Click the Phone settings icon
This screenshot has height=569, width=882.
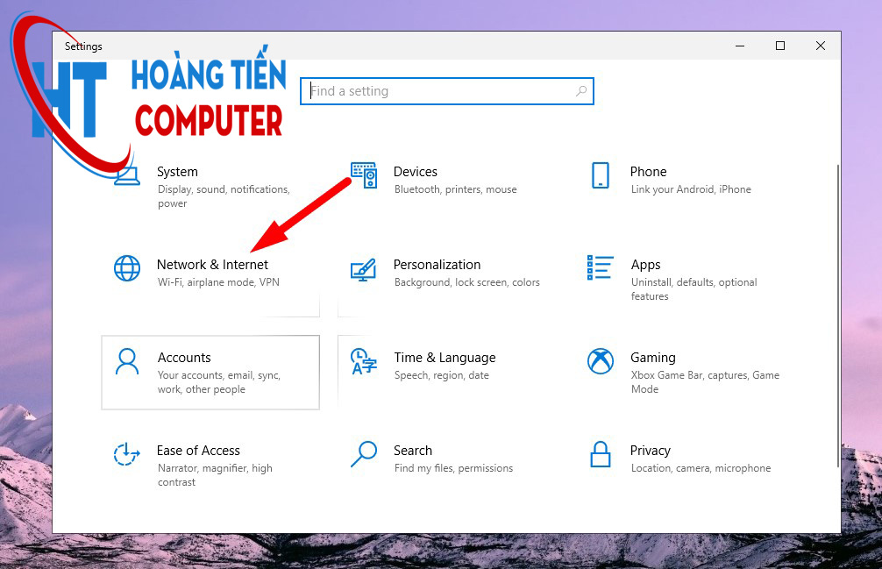601,174
